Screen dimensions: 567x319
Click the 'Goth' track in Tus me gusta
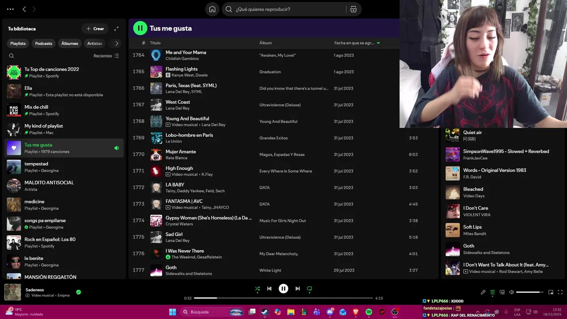click(171, 268)
